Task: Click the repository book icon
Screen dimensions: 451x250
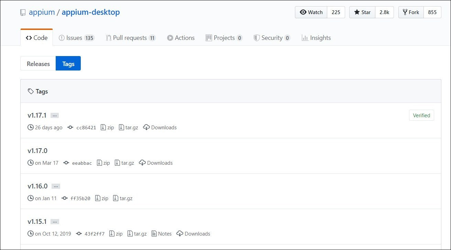Action: point(23,13)
